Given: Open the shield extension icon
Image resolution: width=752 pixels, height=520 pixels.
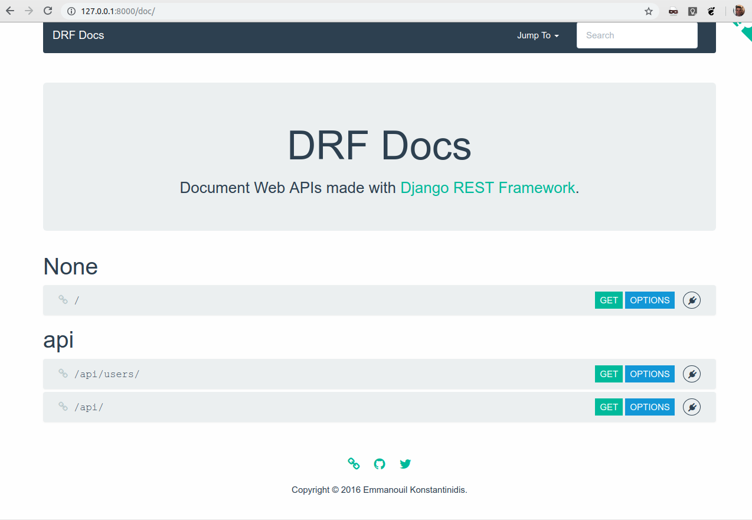Looking at the screenshot, I should coord(693,11).
